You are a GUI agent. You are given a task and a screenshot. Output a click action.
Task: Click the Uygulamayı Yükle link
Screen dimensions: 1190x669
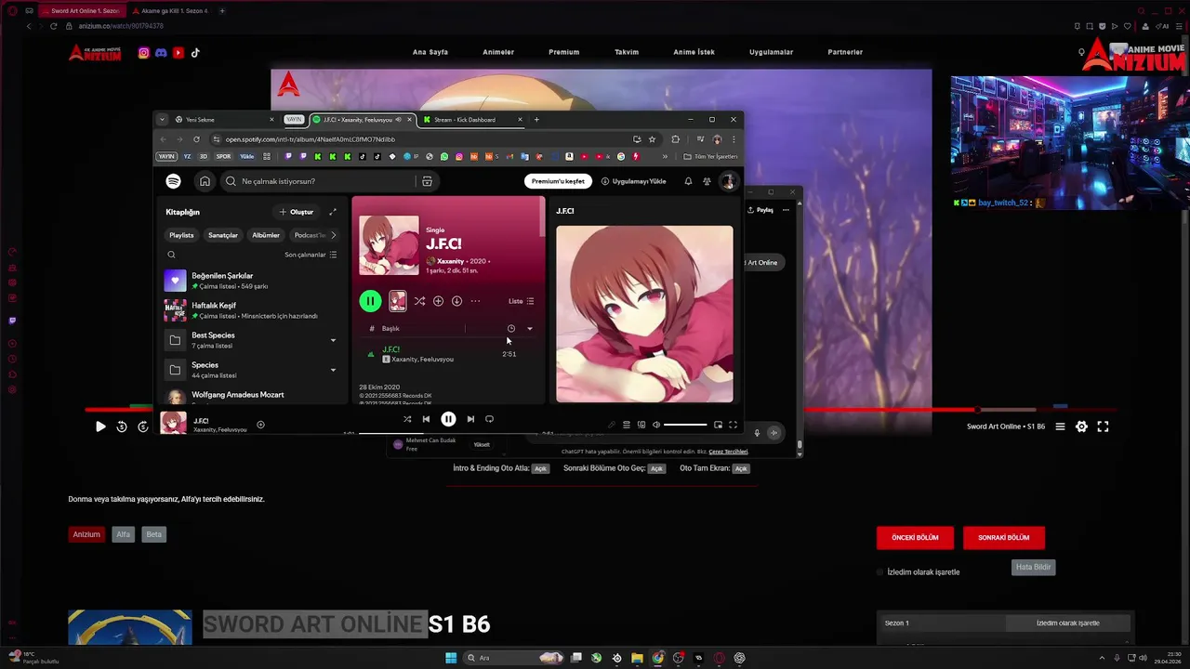tap(633, 181)
